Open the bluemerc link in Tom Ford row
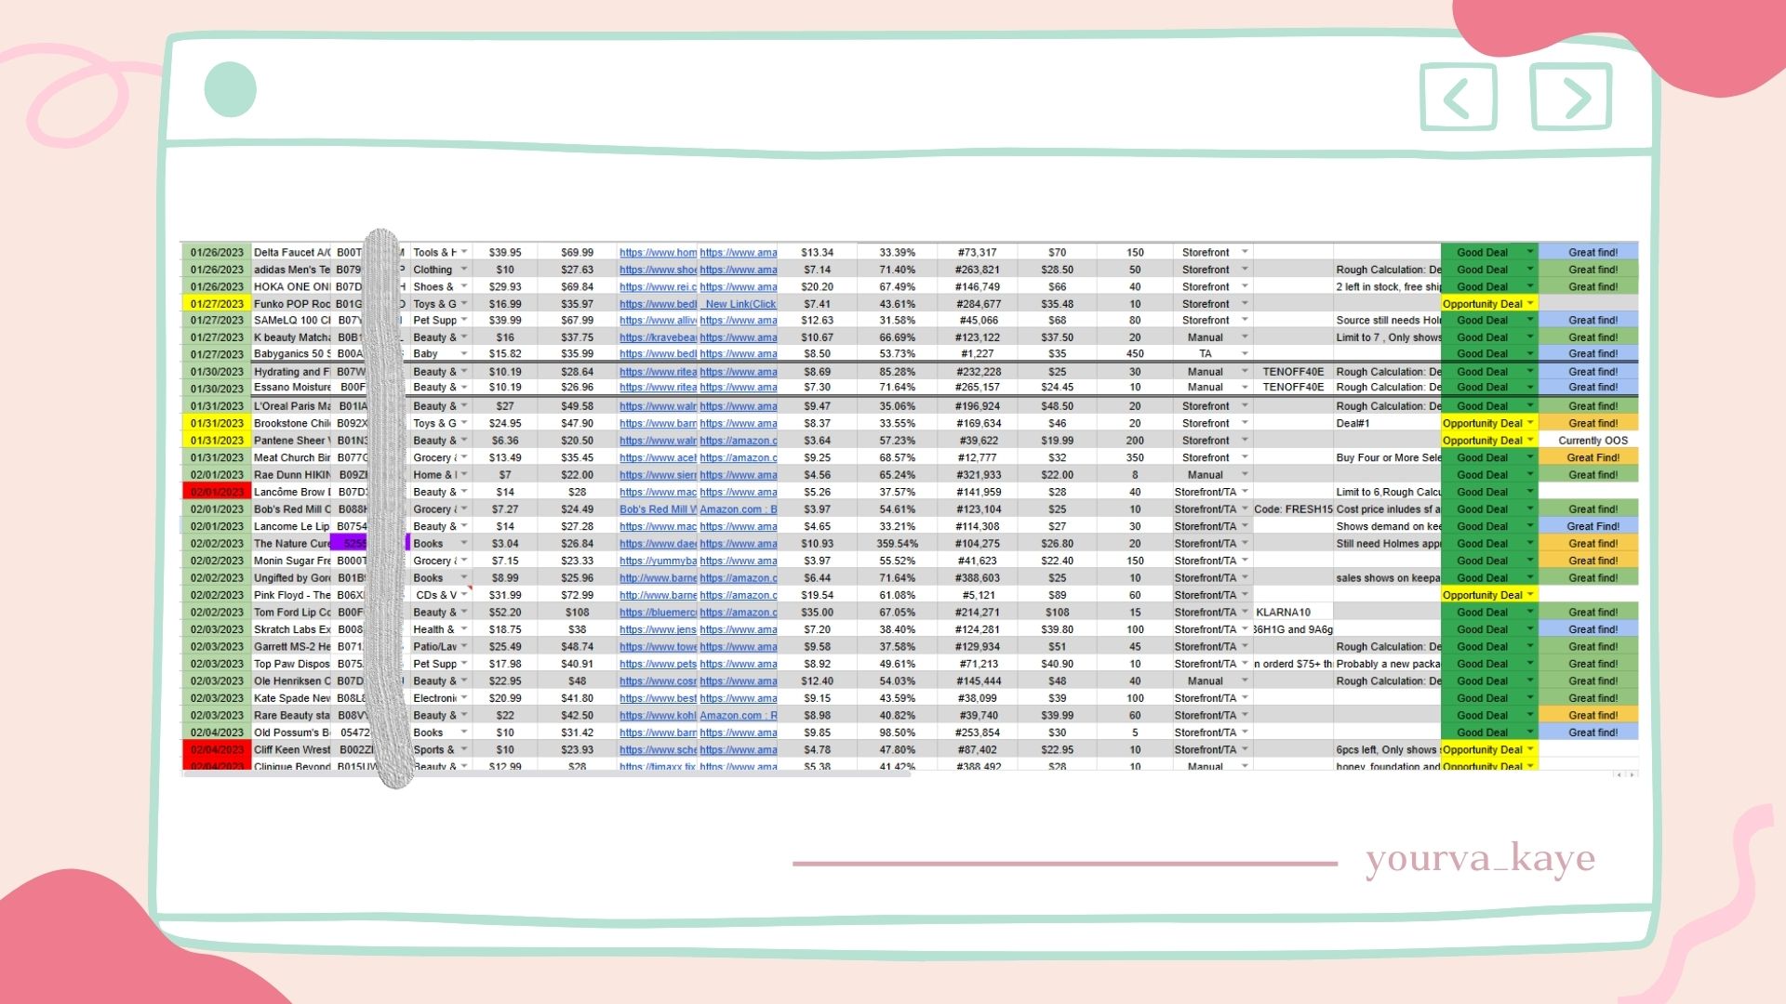1786x1004 pixels. tap(659, 613)
